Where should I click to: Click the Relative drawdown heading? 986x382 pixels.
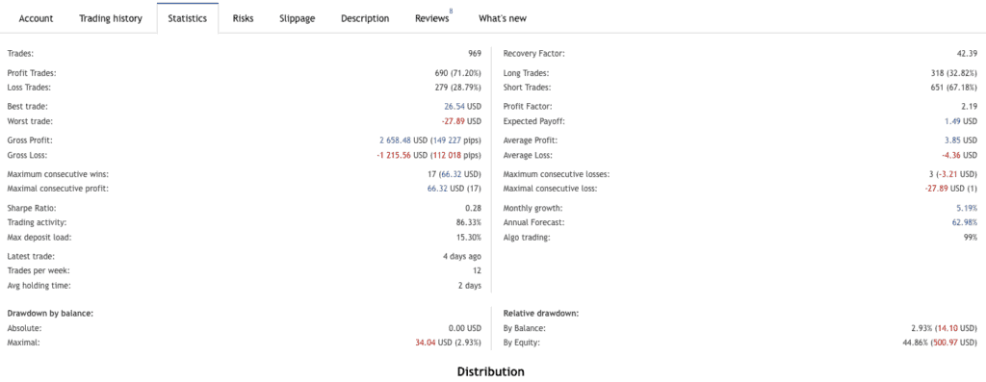click(x=541, y=313)
